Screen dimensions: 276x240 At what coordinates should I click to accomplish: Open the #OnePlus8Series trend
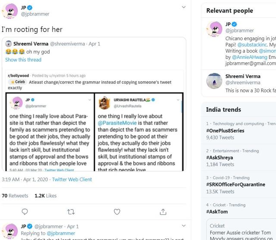(x=225, y=130)
